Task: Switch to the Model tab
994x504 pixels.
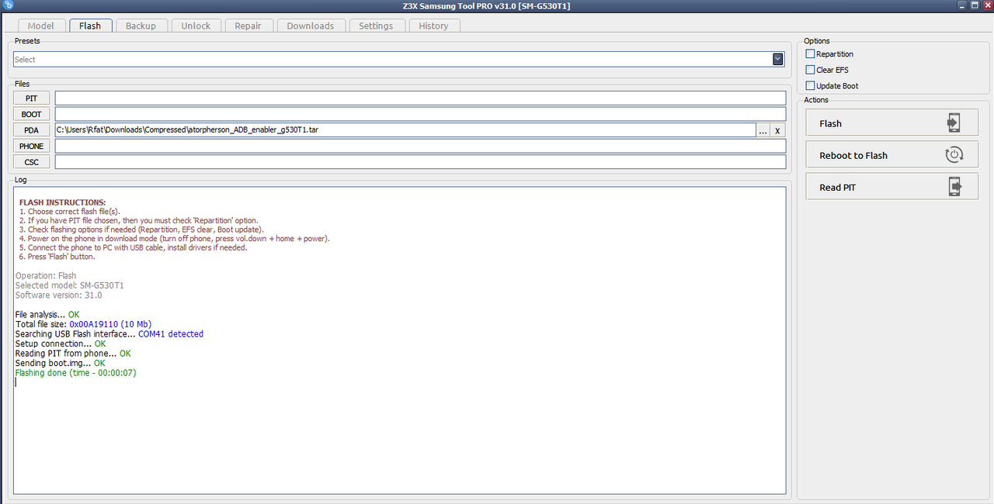Action: [x=40, y=26]
